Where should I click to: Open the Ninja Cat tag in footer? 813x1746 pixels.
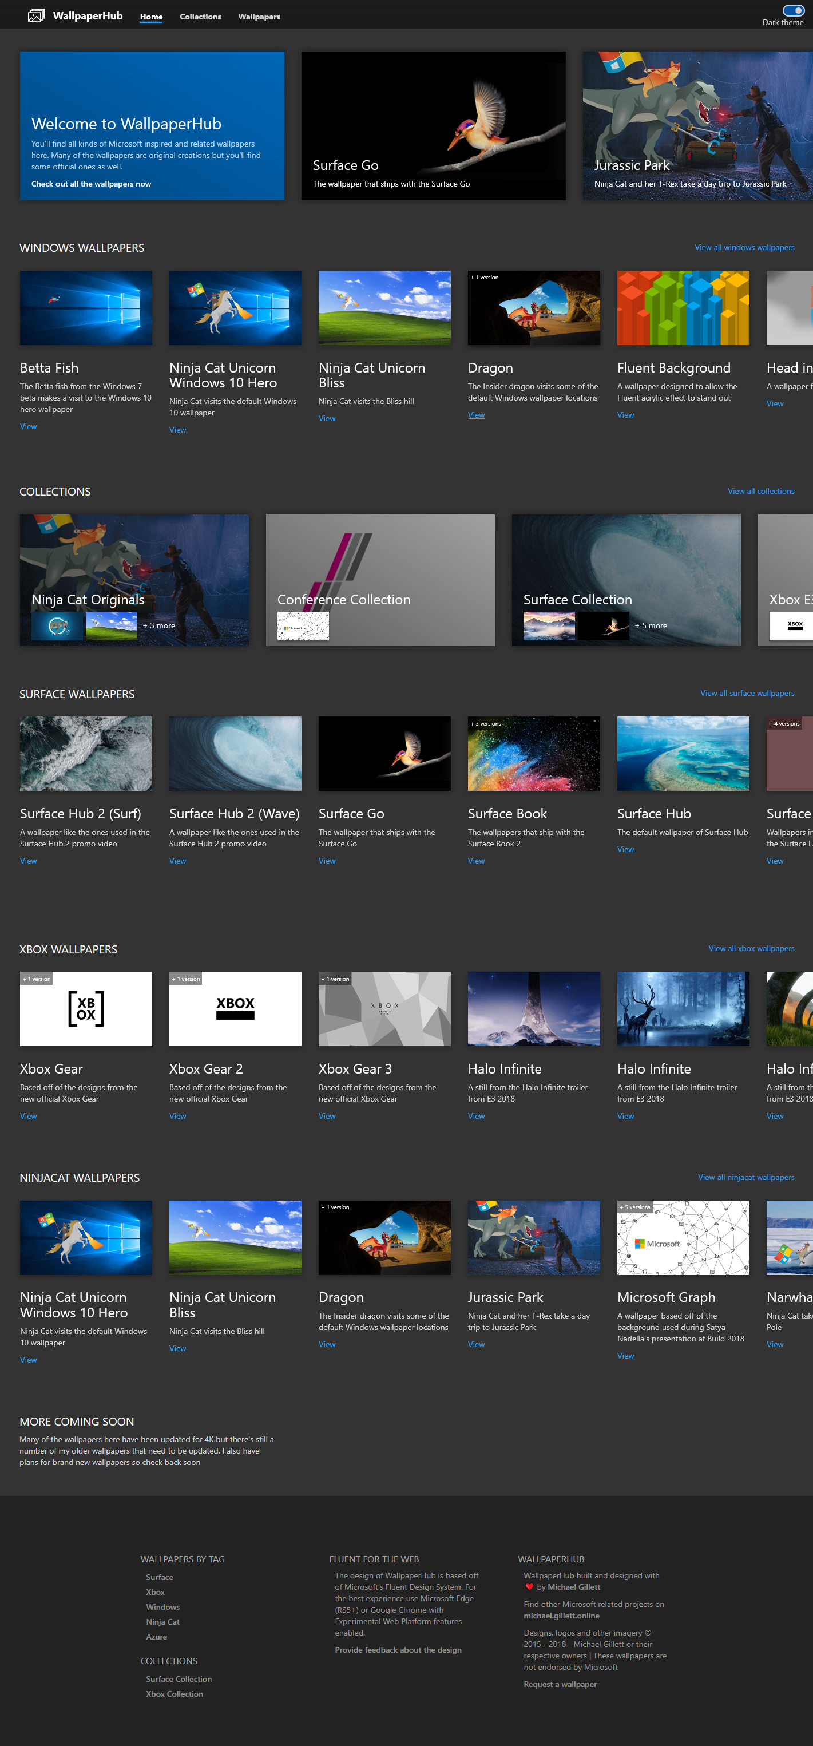(162, 1622)
